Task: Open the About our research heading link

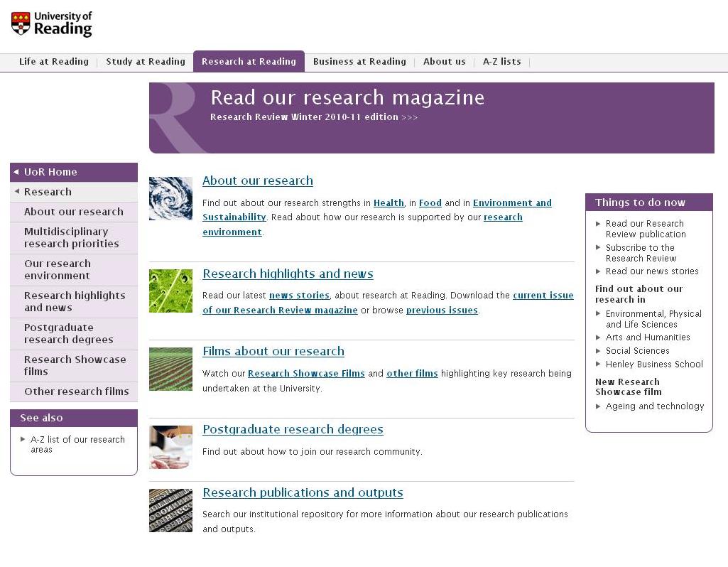Action: (x=258, y=180)
